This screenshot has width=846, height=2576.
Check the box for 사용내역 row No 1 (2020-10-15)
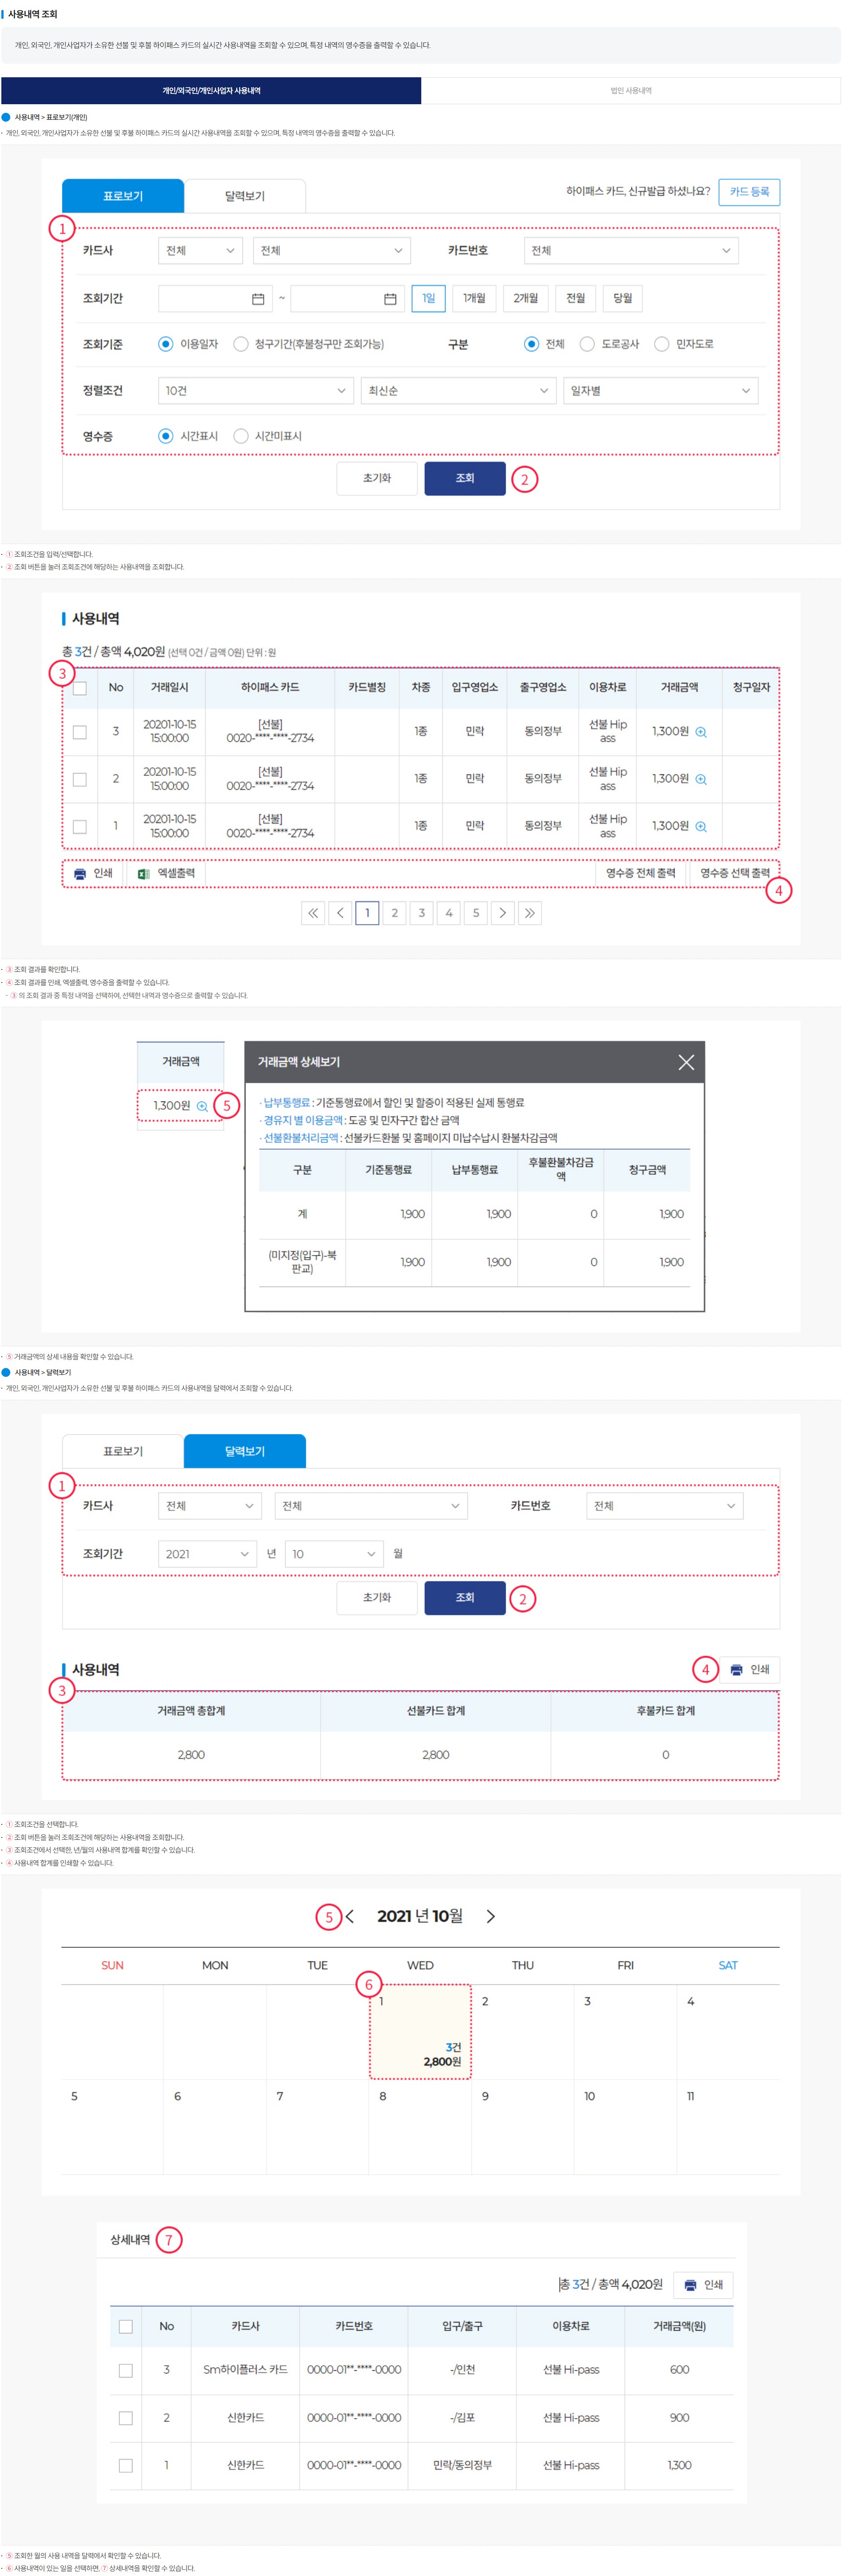point(80,826)
